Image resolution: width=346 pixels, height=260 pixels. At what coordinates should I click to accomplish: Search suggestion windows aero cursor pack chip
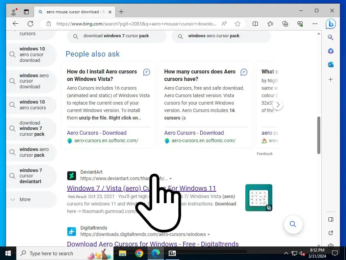coord(221,36)
